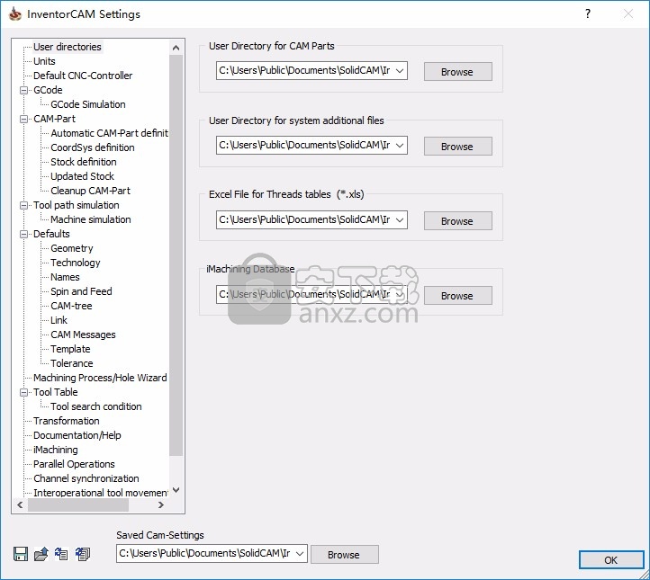Click the InventorCAM title bar logo icon
Screen dimensions: 650x580
(x=15, y=14)
